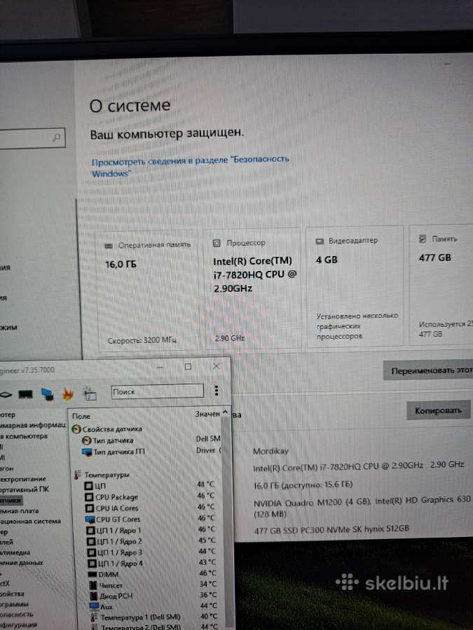Screen dimensions: 473x630
Task: Click the monitor icon of Тип датчика ГП
Action: click(87, 452)
